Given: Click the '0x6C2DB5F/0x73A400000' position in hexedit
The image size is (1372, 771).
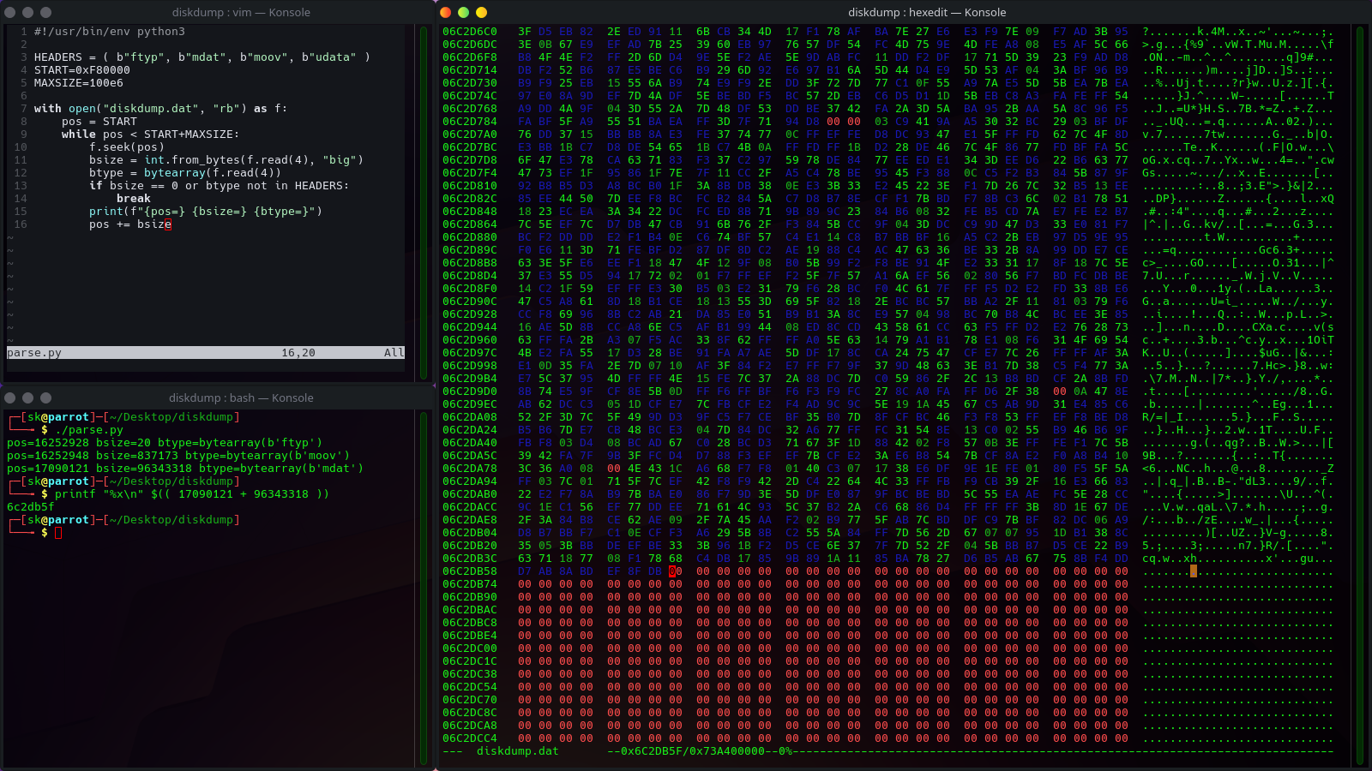Looking at the screenshot, I should tap(693, 751).
